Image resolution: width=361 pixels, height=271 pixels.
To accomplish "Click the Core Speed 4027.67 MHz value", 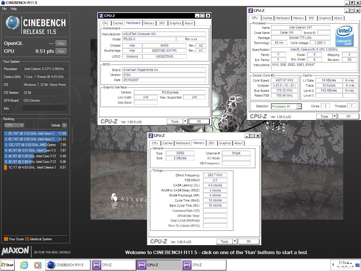I will click(x=285, y=80).
